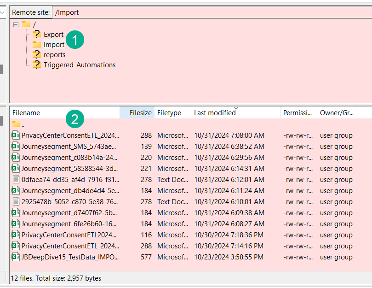Screen dimensions: 372x288
Task: Click Excel icon of Journeysegment_SMS_5743ae file
Action: point(16,147)
